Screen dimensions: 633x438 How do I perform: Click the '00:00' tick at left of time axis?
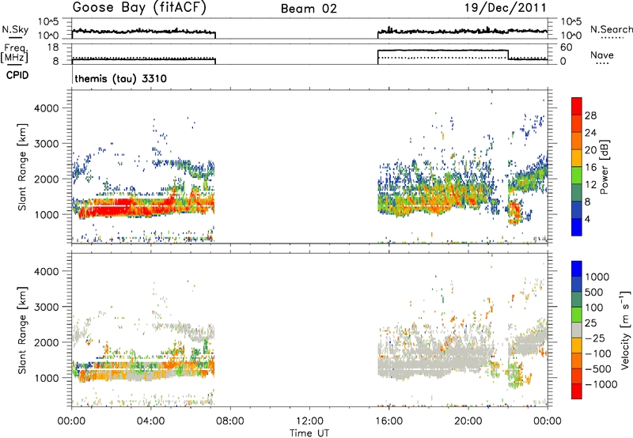point(71,421)
